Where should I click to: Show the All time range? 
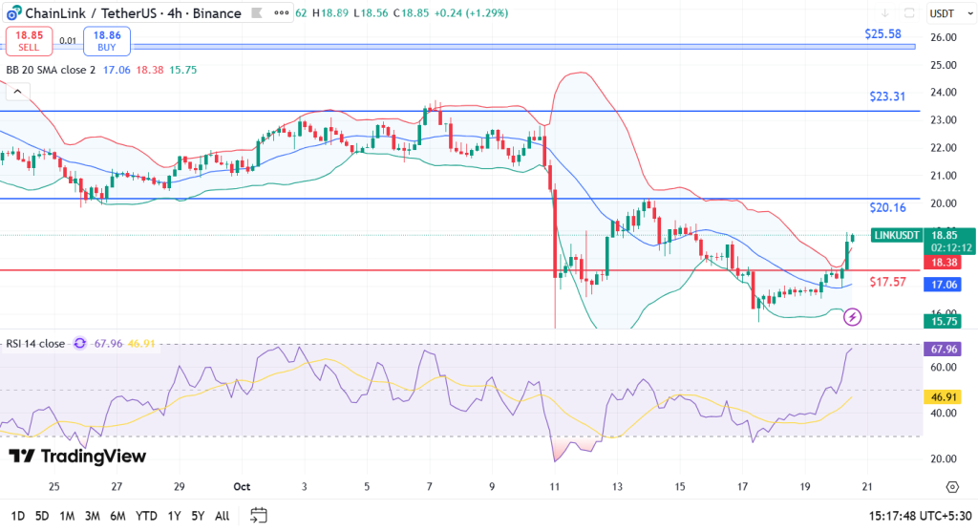pyautogui.click(x=222, y=516)
